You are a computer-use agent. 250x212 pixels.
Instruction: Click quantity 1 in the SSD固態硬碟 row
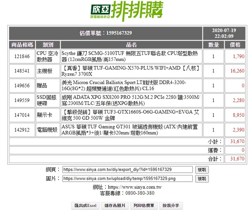[x=213, y=100]
